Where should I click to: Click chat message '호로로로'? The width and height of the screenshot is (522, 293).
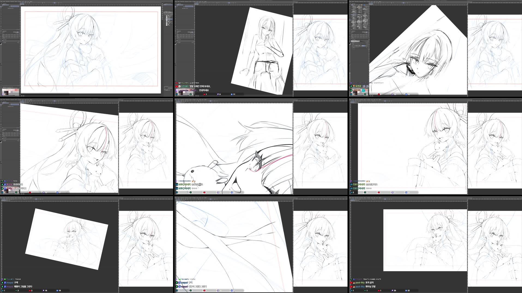18,185
